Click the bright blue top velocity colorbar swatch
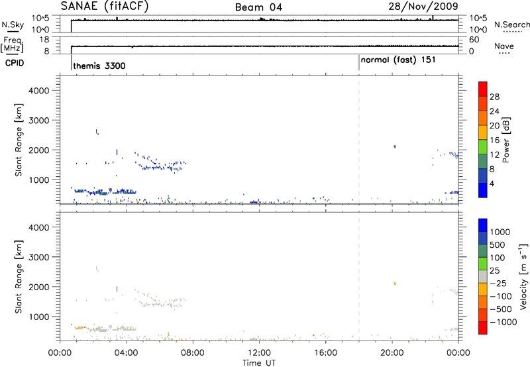The width and height of the screenshot is (530, 367). click(483, 225)
